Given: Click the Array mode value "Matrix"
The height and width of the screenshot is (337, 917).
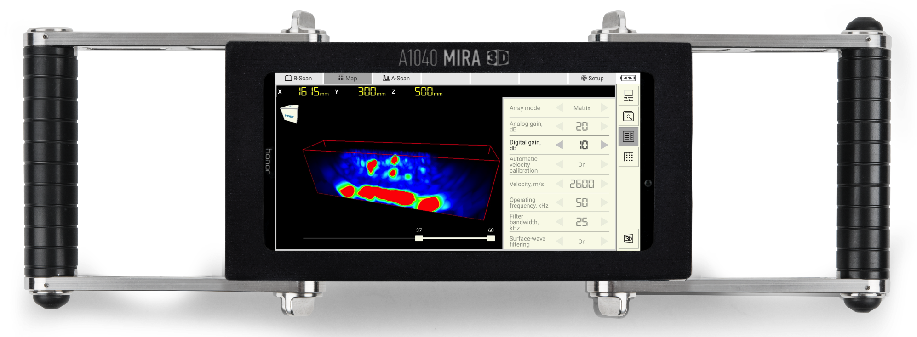Looking at the screenshot, I should pyautogui.click(x=582, y=108).
